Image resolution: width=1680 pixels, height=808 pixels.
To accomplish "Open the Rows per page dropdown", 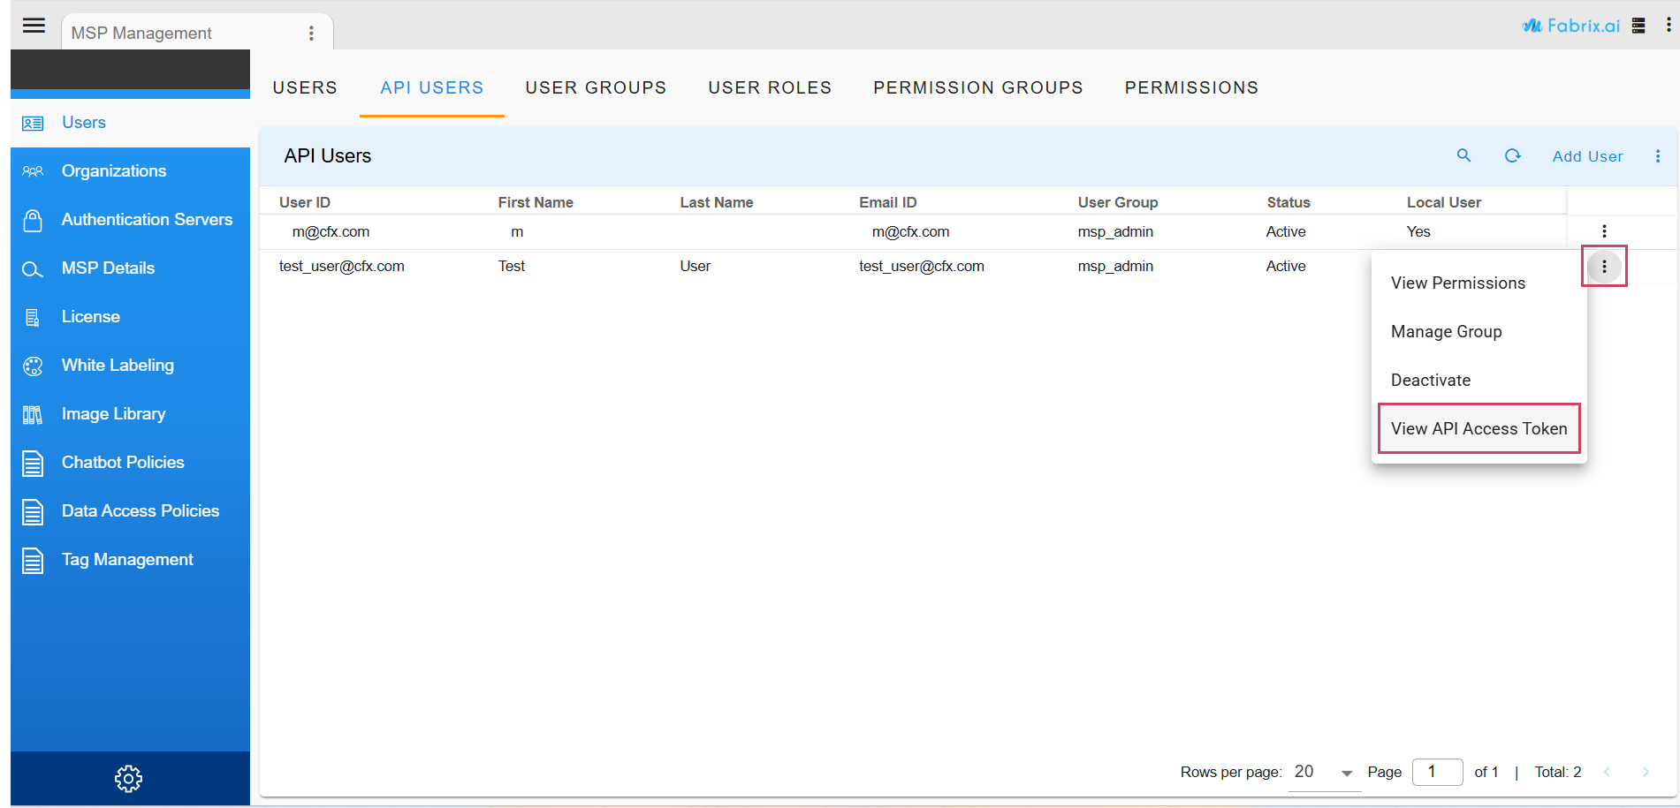I will pyautogui.click(x=1322, y=771).
